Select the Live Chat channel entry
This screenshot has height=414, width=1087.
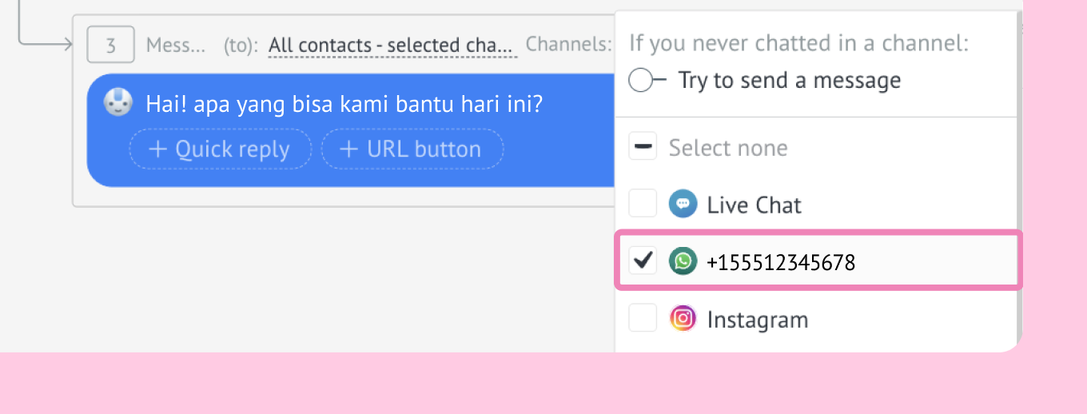(818, 205)
